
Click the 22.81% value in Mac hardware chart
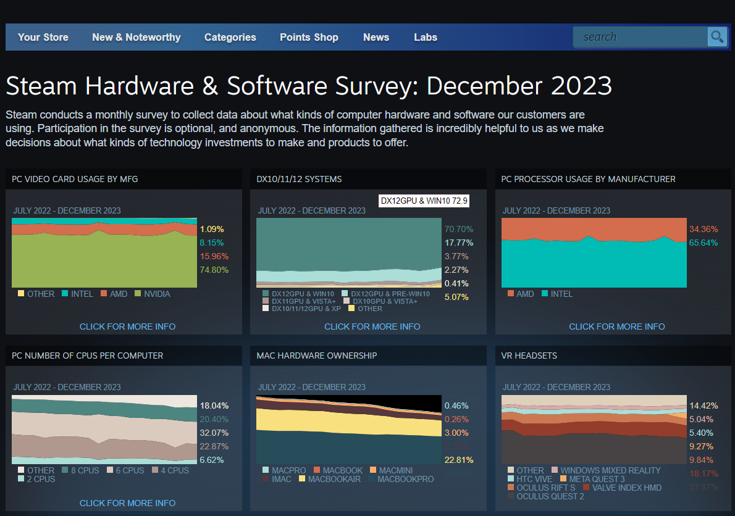pyautogui.click(x=459, y=460)
